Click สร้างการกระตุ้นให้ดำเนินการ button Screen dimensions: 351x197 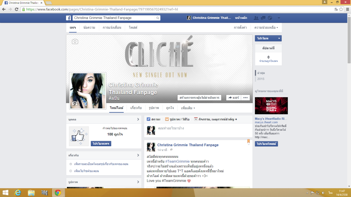click(x=199, y=98)
